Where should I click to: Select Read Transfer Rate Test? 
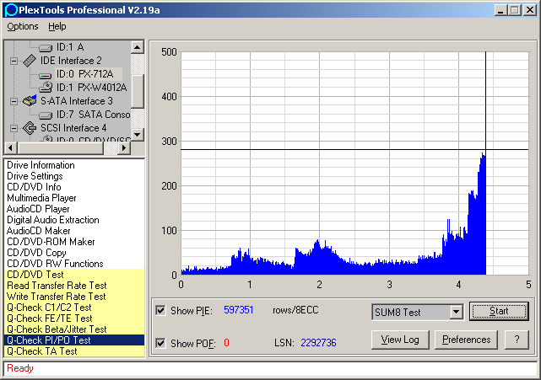pyautogui.click(x=73, y=286)
